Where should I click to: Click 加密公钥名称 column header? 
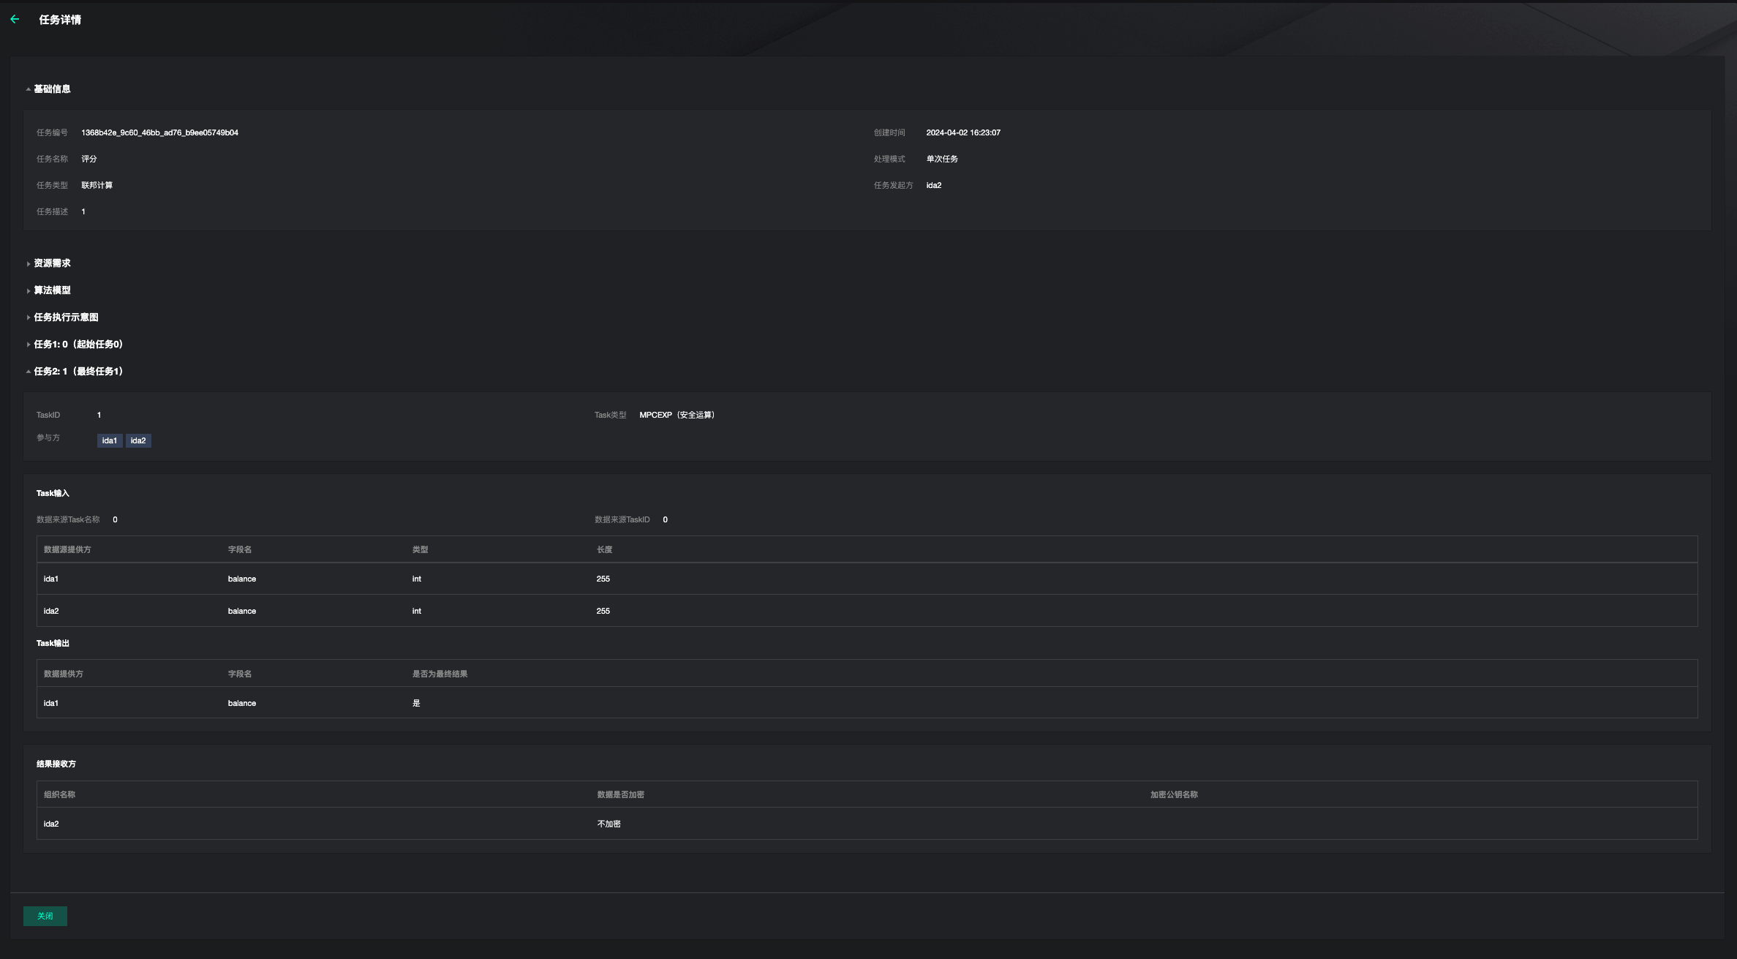1174,795
